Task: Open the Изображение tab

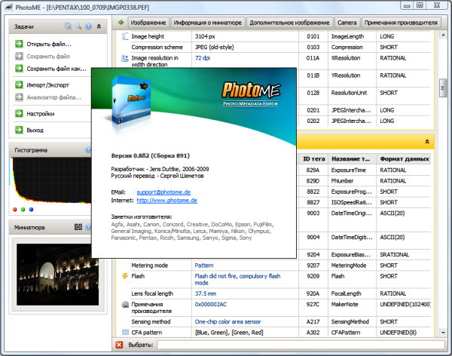Action: [x=148, y=23]
